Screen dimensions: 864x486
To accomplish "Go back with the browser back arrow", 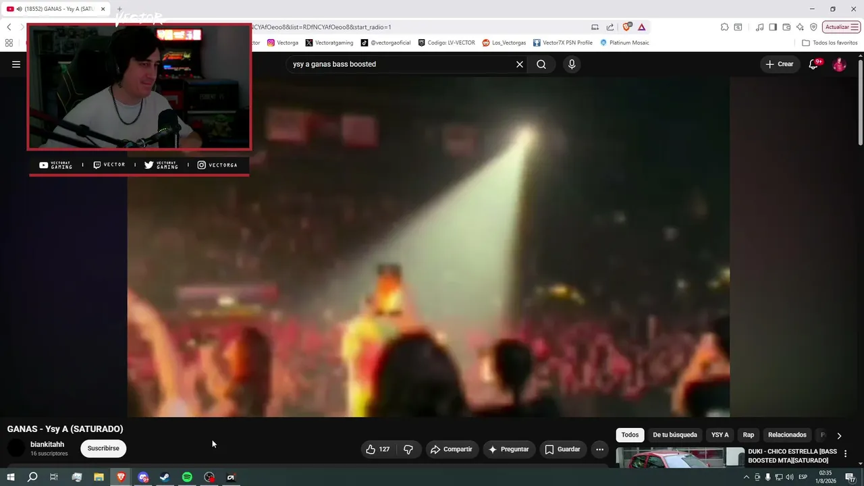I will pos(9,27).
